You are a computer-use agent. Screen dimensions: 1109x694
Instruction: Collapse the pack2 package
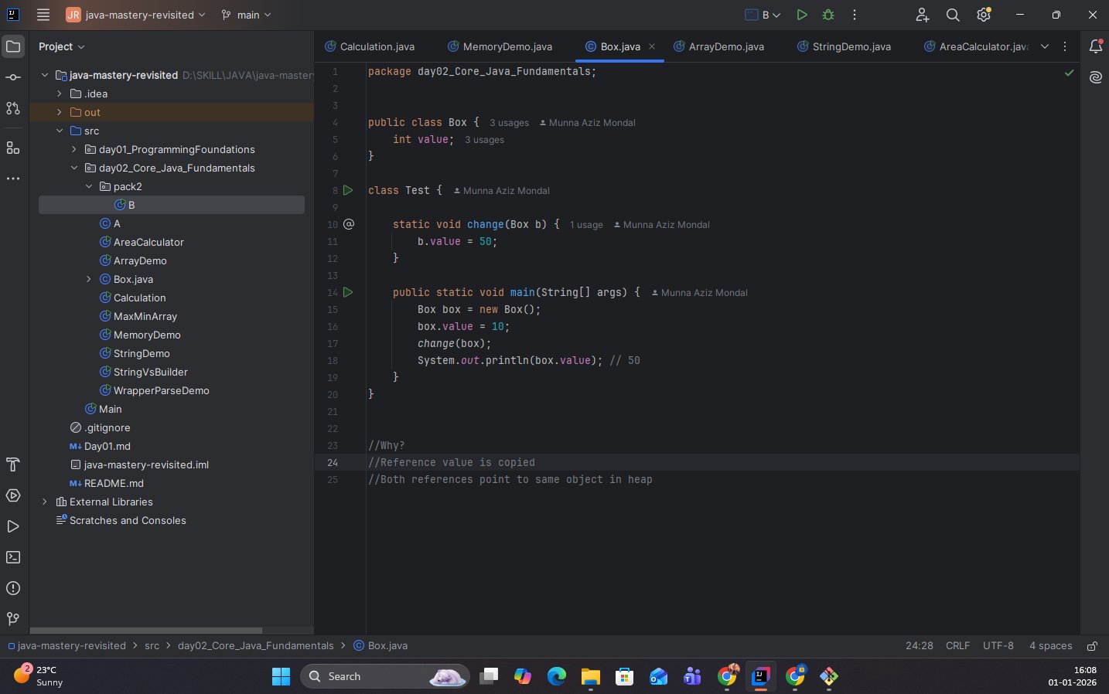click(89, 186)
